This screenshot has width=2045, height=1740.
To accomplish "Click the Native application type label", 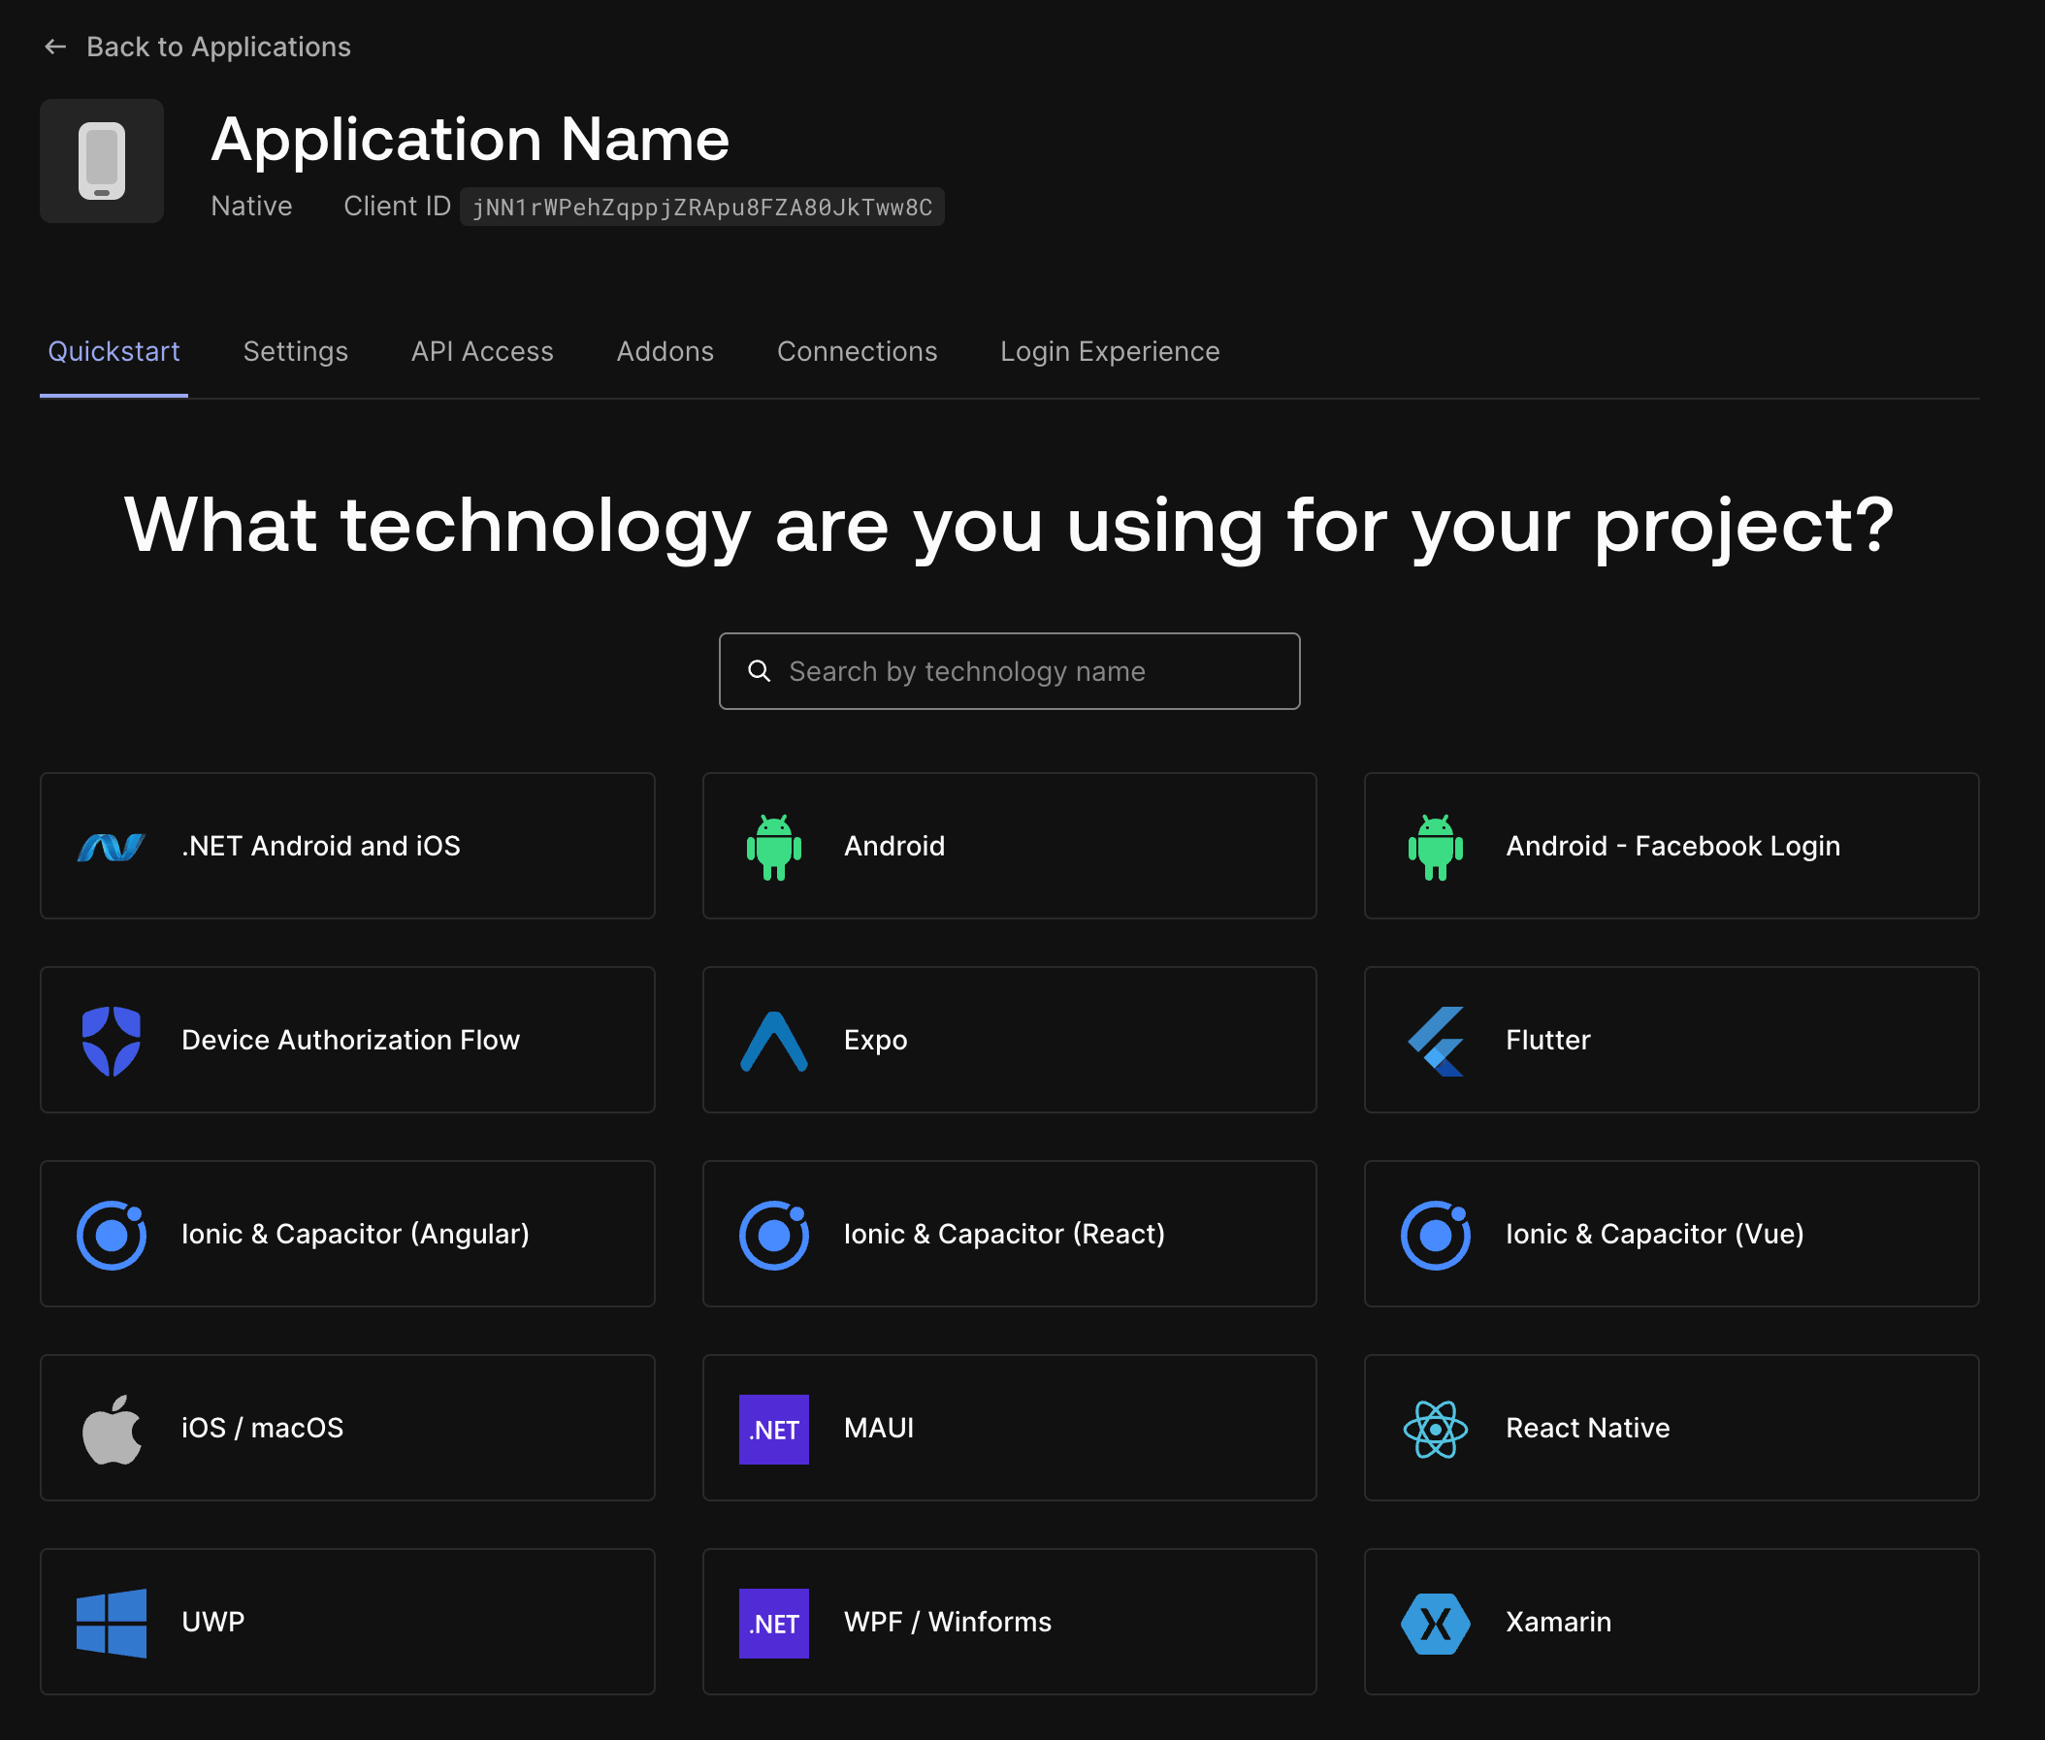I will point(251,207).
